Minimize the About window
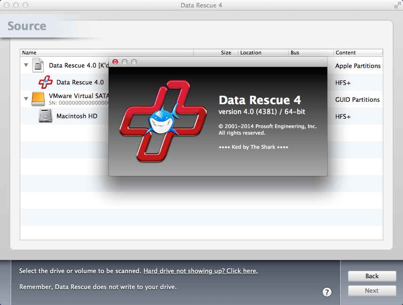This screenshot has height=305, width=403. 125,62
